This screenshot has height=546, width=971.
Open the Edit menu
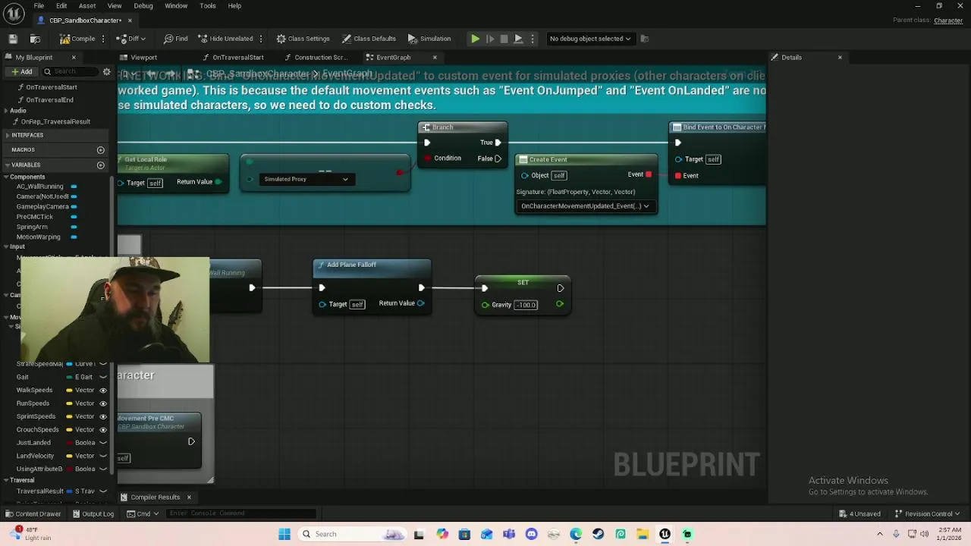[61, 6]
